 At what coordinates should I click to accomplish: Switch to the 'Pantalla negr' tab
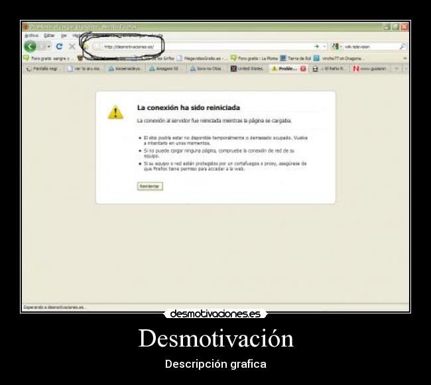pyautogui.click(x=43, y=68)
